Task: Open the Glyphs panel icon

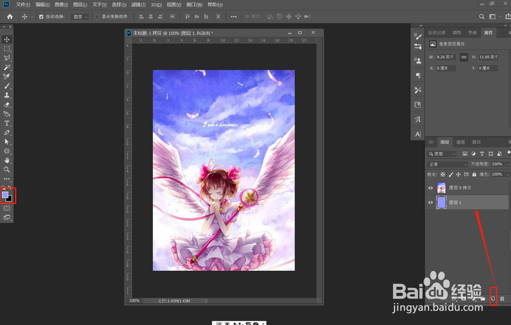Action: coord(418,119)
